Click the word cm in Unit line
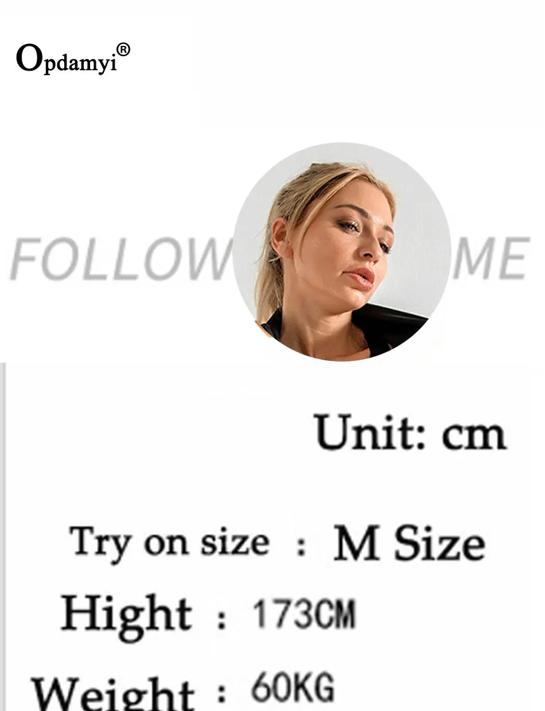The image size is (545, 711). coord(474,436)
